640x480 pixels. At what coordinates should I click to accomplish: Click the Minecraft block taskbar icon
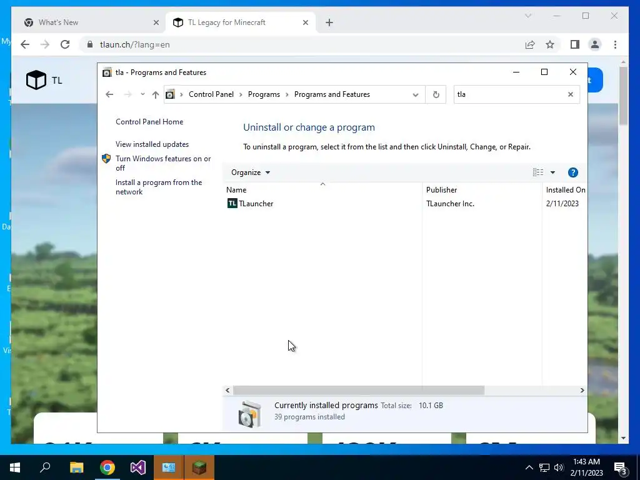point(199,467)
